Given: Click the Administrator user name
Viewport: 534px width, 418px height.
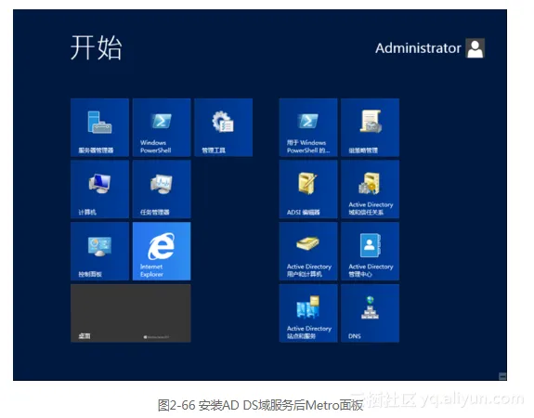Looking at the screenshot, I should pos(418,48).
